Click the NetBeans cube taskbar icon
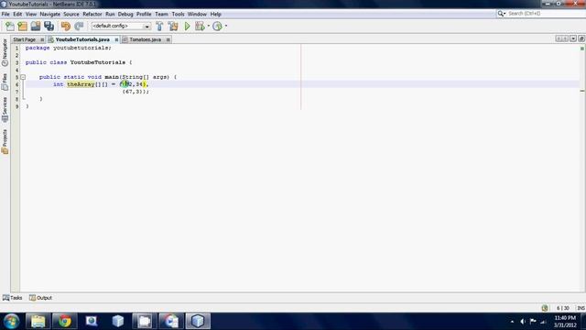586x330 pixels. point(198,321)
